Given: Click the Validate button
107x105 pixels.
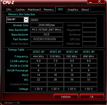Looking at the screenshot, I should pos(66,97).
